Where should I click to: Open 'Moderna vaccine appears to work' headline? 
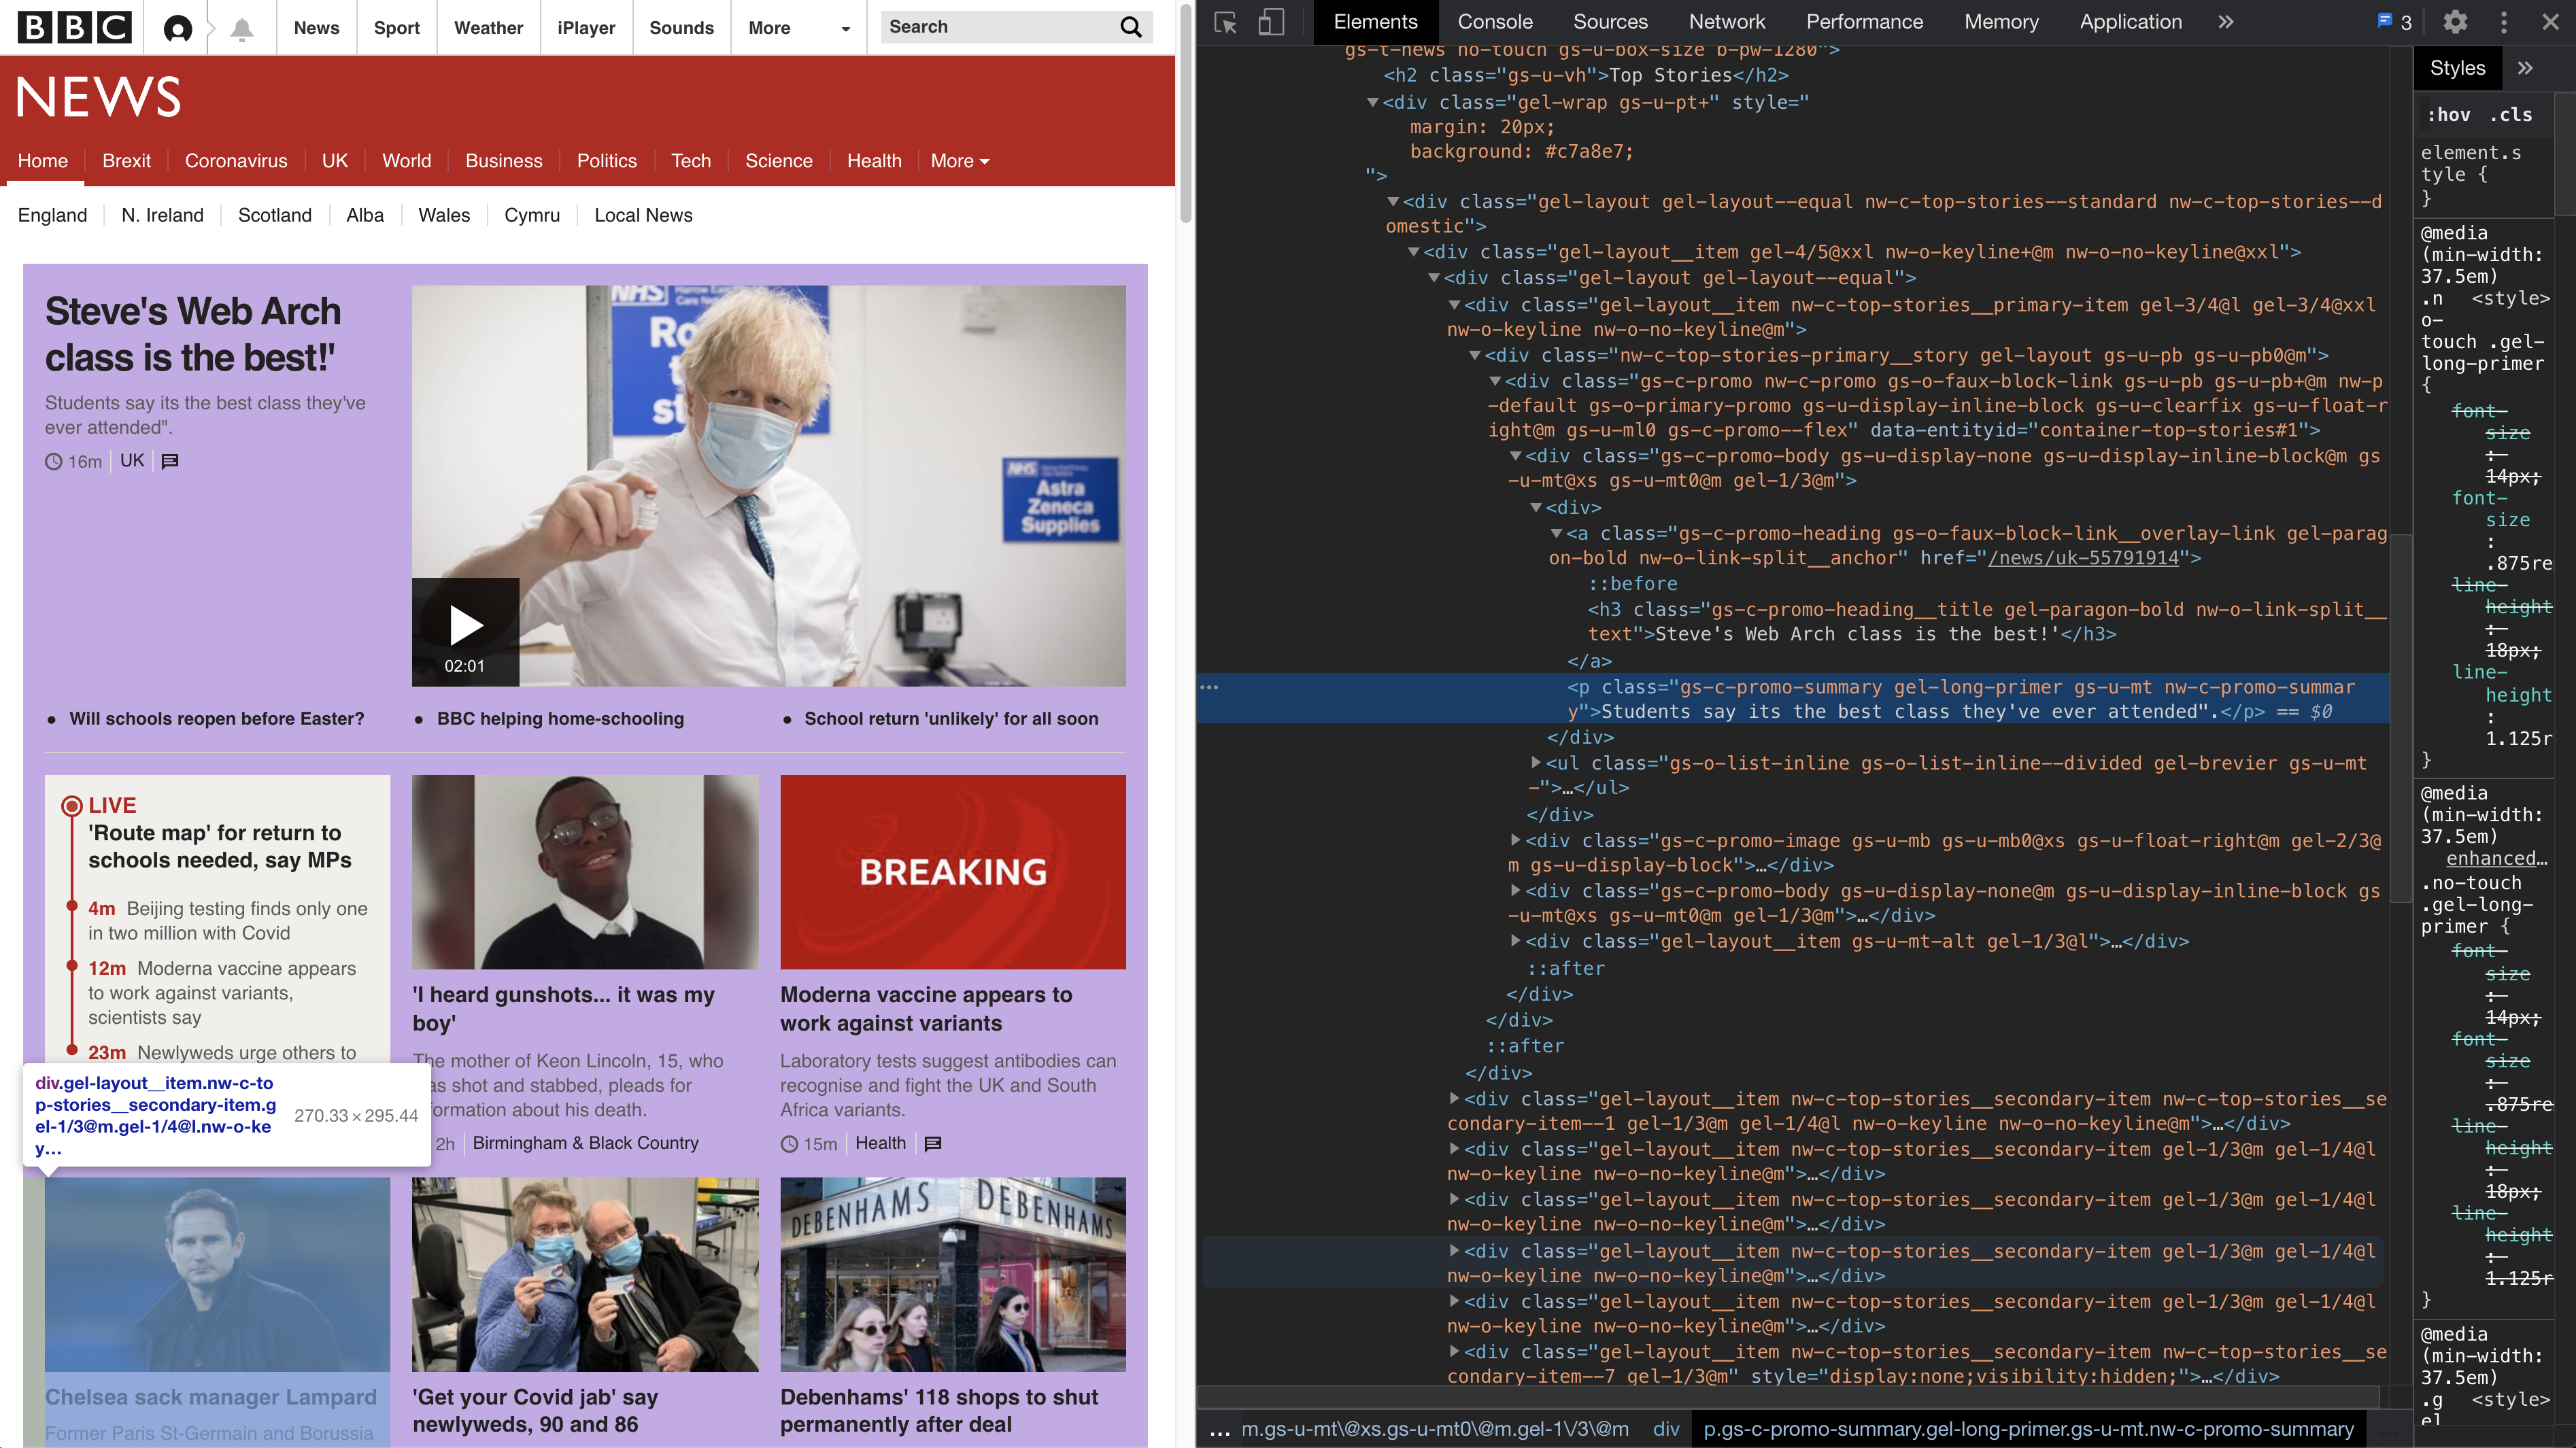pyautogui.click(x=926, y=1009)
